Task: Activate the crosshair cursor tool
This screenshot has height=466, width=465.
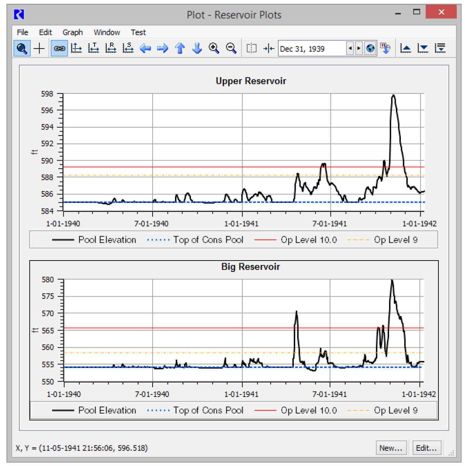Action: point(39,49)
